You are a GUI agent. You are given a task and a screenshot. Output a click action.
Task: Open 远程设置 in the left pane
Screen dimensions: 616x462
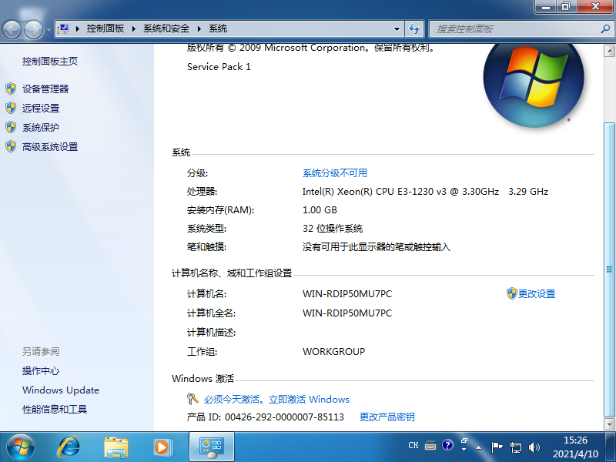(x=40, y=109)
